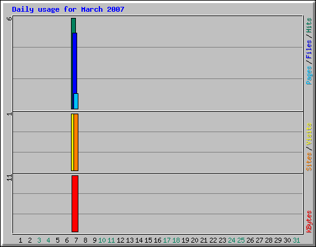Click day 27 on the x-axis

click(x=259, y=240)
